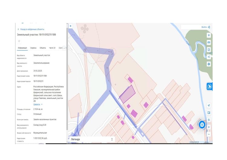Show more tabs with right arrow
227x160 pixels.
[x=64, y=48]
